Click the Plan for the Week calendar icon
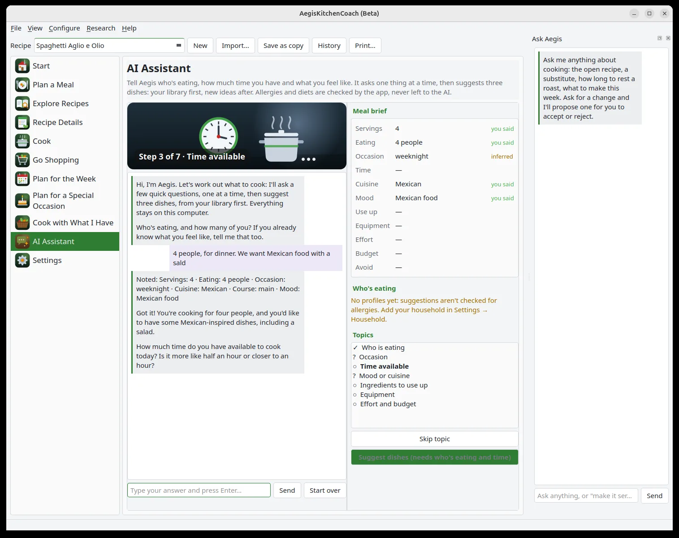679x538 pixels. (x=22, y=179)
